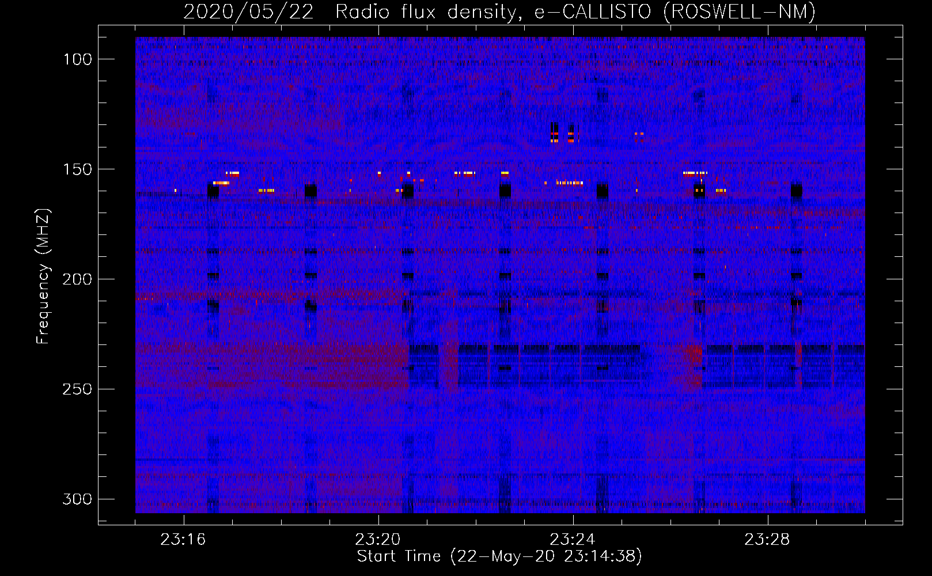
Task: Click the 'Start Time (22-May-20 23:14:38)' label
Action: pos(499,556)
